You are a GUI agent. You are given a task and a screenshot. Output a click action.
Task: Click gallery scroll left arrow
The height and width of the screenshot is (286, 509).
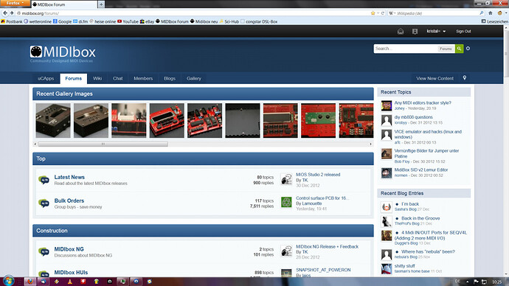(35, 144)
